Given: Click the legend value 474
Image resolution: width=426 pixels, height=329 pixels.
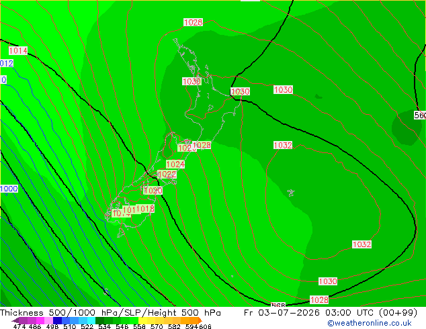Looking at the screenshot, I should 19,326.
